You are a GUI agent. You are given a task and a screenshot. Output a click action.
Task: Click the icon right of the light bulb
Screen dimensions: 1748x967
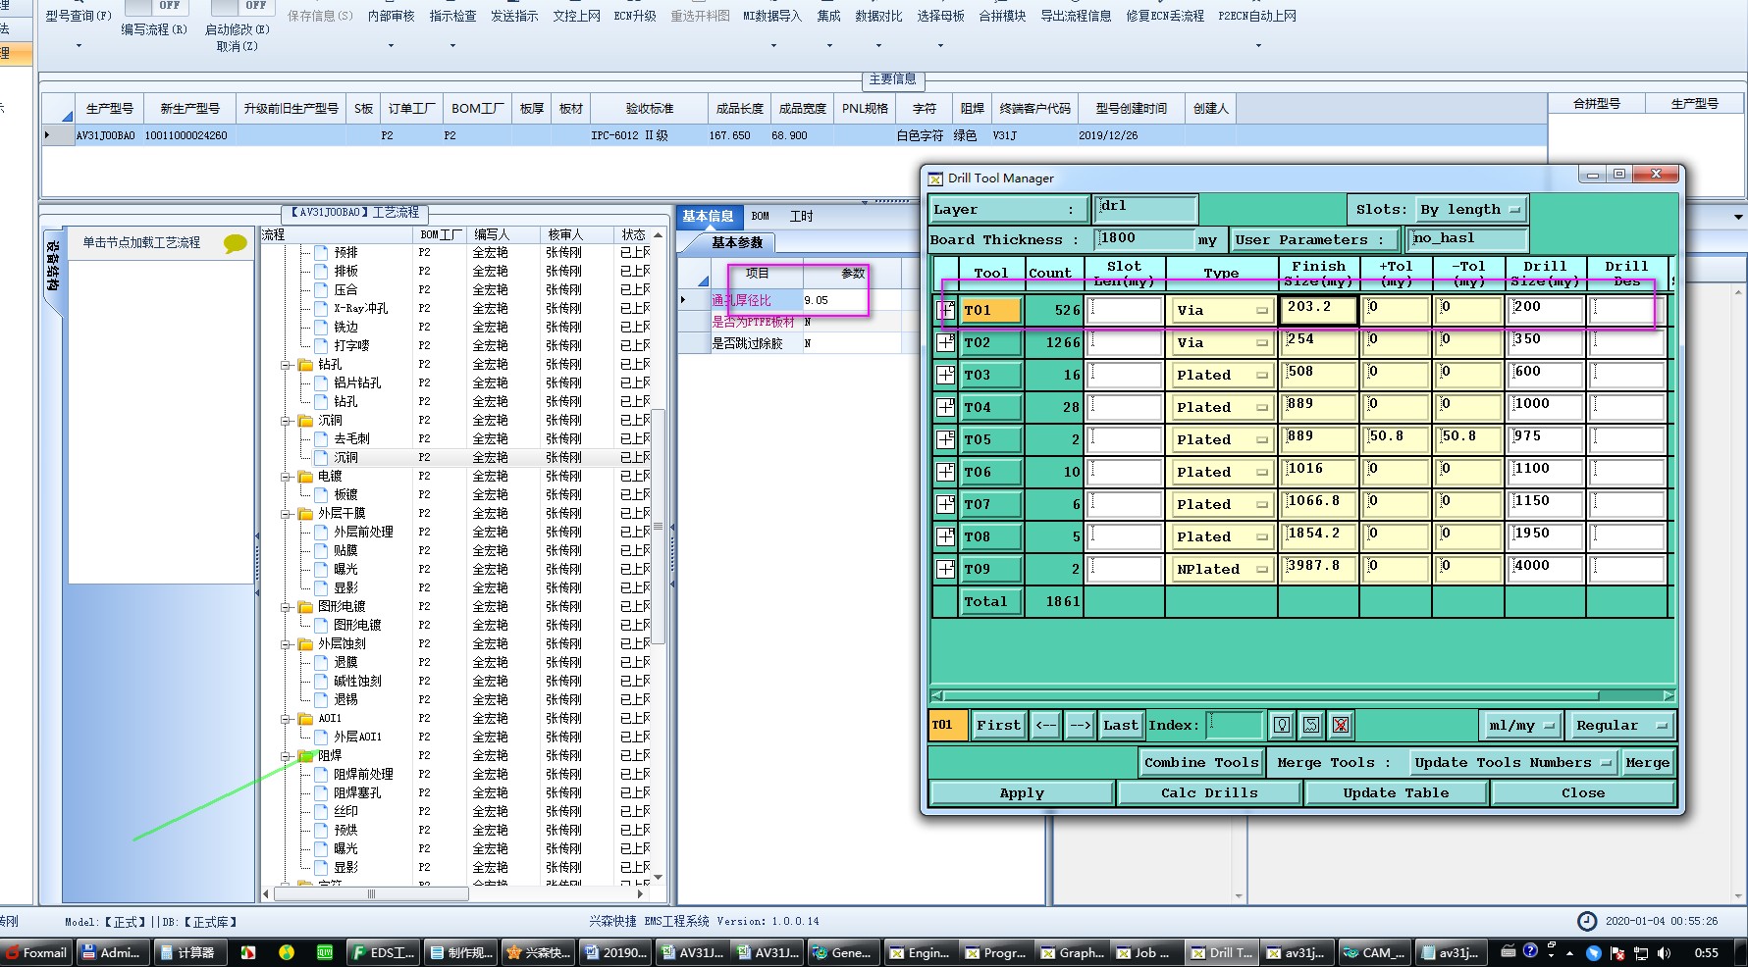1311,725
